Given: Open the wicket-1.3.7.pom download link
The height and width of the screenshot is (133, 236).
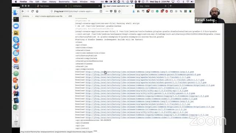Looking at the screenshot, I should point(138,77).
